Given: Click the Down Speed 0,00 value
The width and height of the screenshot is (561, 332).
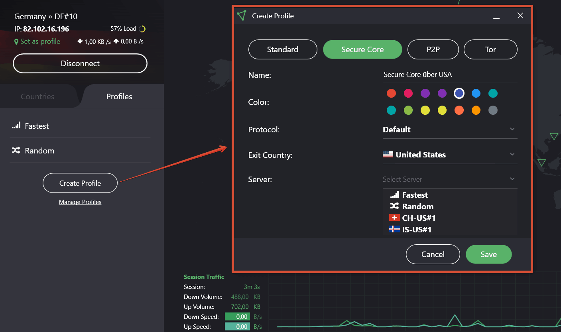Looking at the screenshot, I should click(238, 317).
